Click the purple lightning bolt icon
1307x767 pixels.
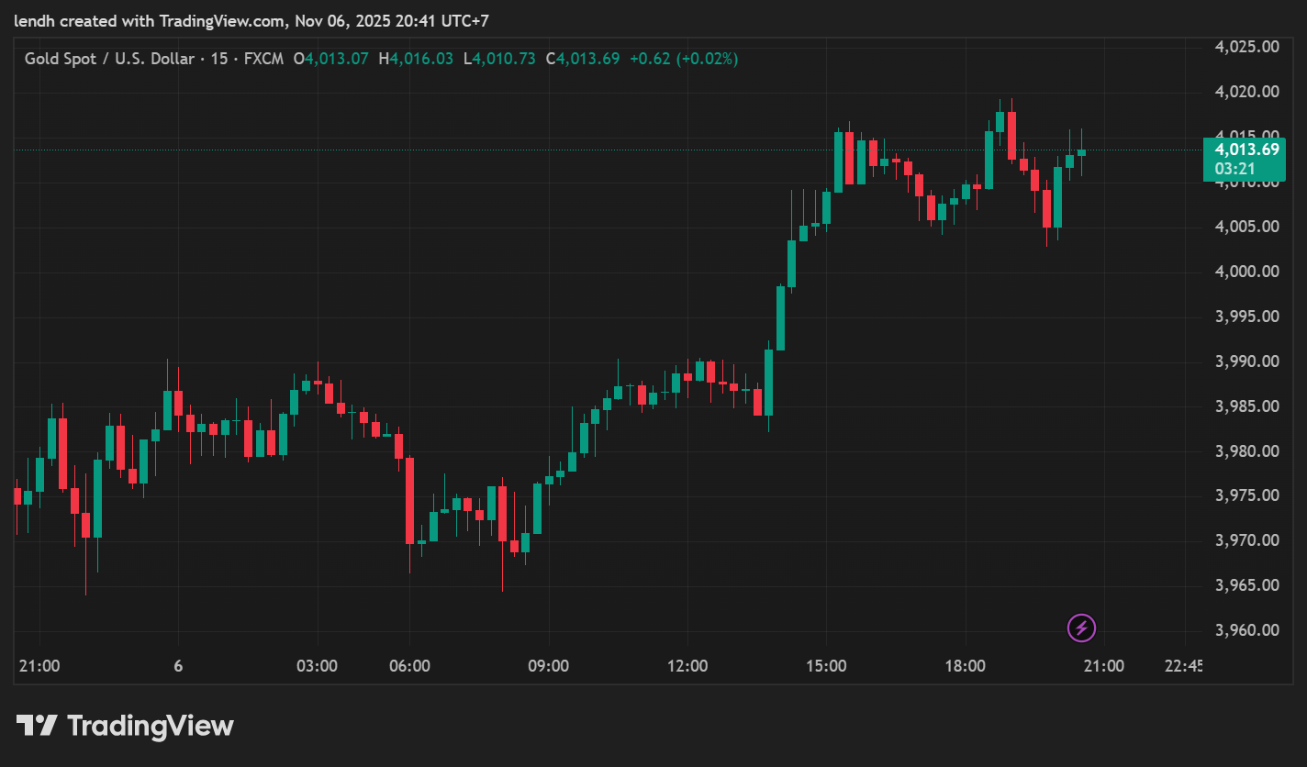pyautogui.click(x=1081, y=628)
